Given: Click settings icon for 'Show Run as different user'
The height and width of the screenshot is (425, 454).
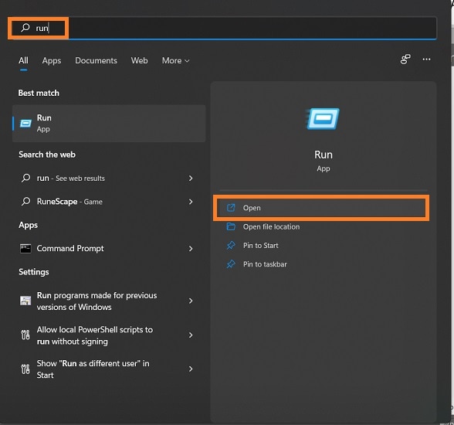Looking at the screenshot, I should pyautogui.click(x=25, y=369).
